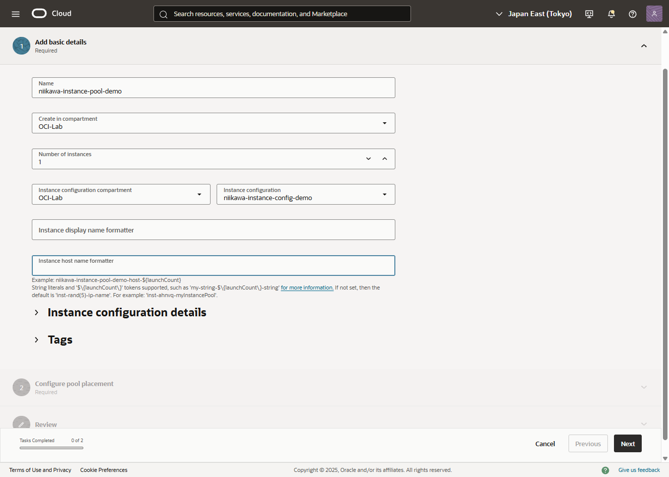Click the Cancel button

545,444
